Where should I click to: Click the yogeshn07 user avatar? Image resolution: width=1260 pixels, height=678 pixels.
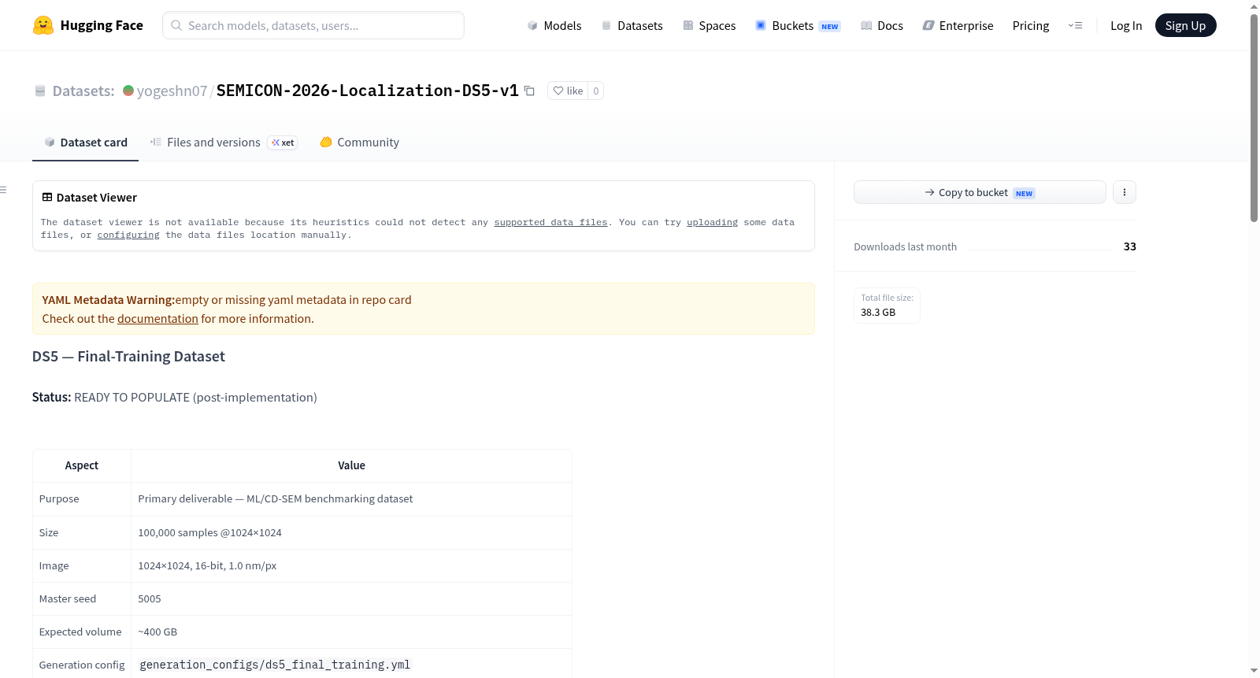tap(128, 91)
